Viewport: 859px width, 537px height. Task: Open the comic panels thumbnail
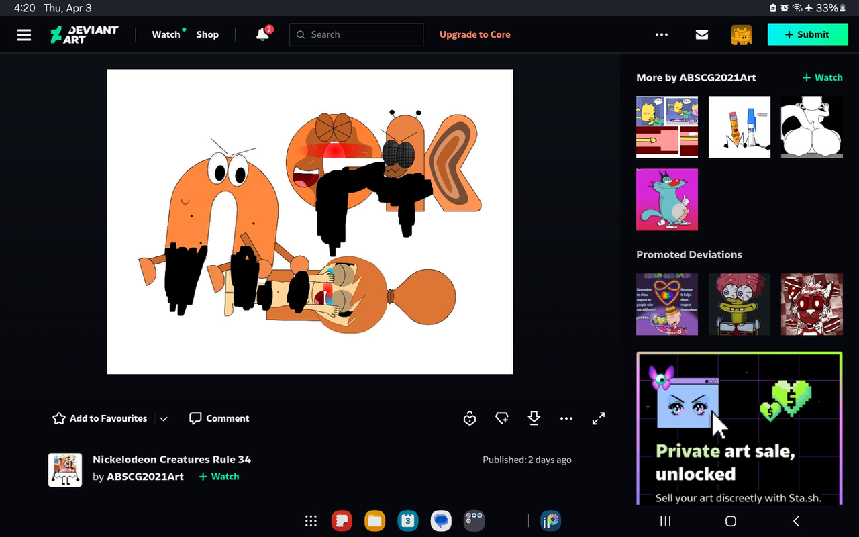tap(667, 127)
